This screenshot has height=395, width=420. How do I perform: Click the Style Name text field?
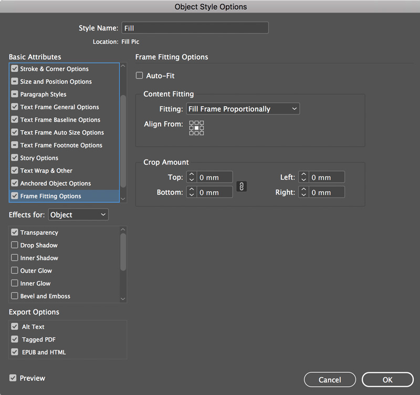point(195,28)
